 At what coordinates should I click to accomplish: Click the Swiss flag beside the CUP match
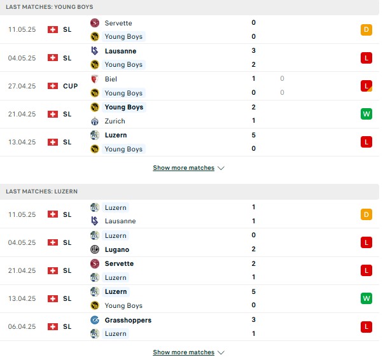53,86
